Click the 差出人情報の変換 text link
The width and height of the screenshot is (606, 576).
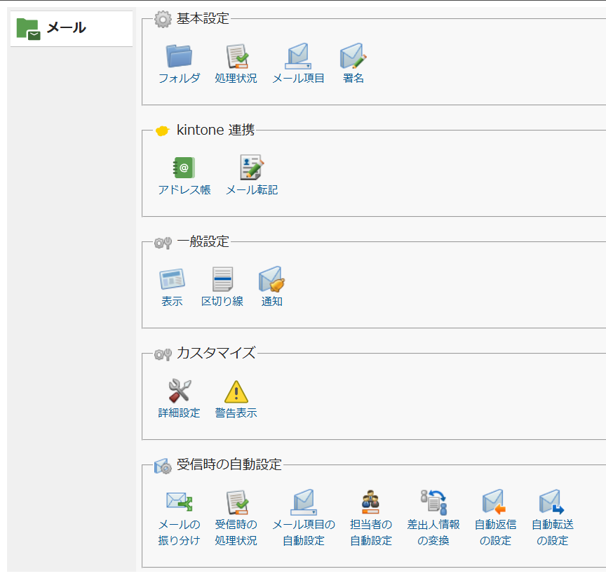coord(433,533)
